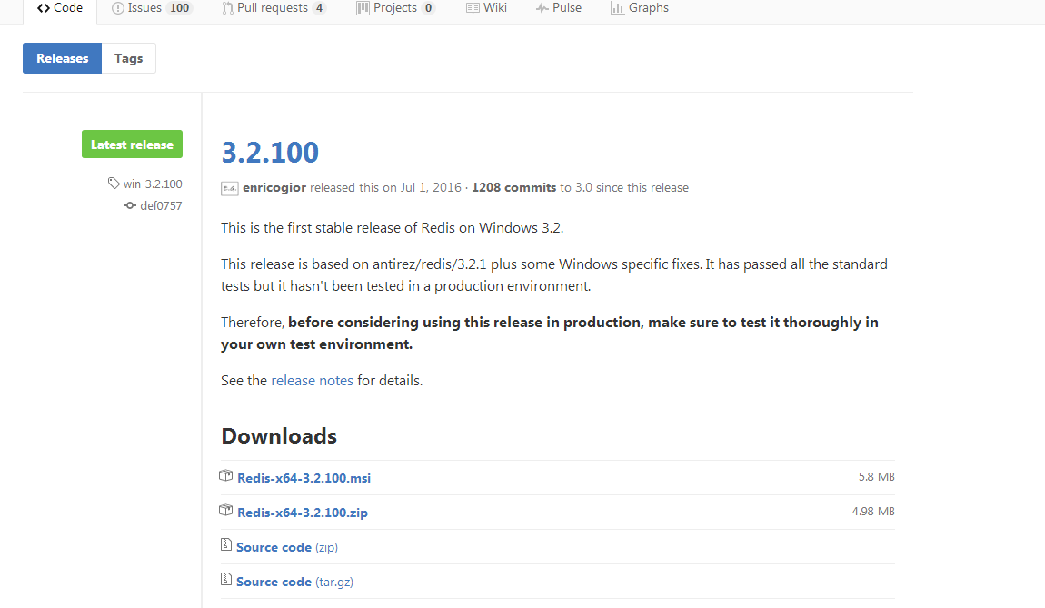Open commit def0757
Screen dimensions: 1045x608
point(161,206)
